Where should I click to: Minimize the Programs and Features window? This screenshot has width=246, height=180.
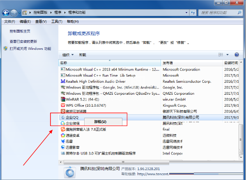pyautogui.click(x=219, y=2)
